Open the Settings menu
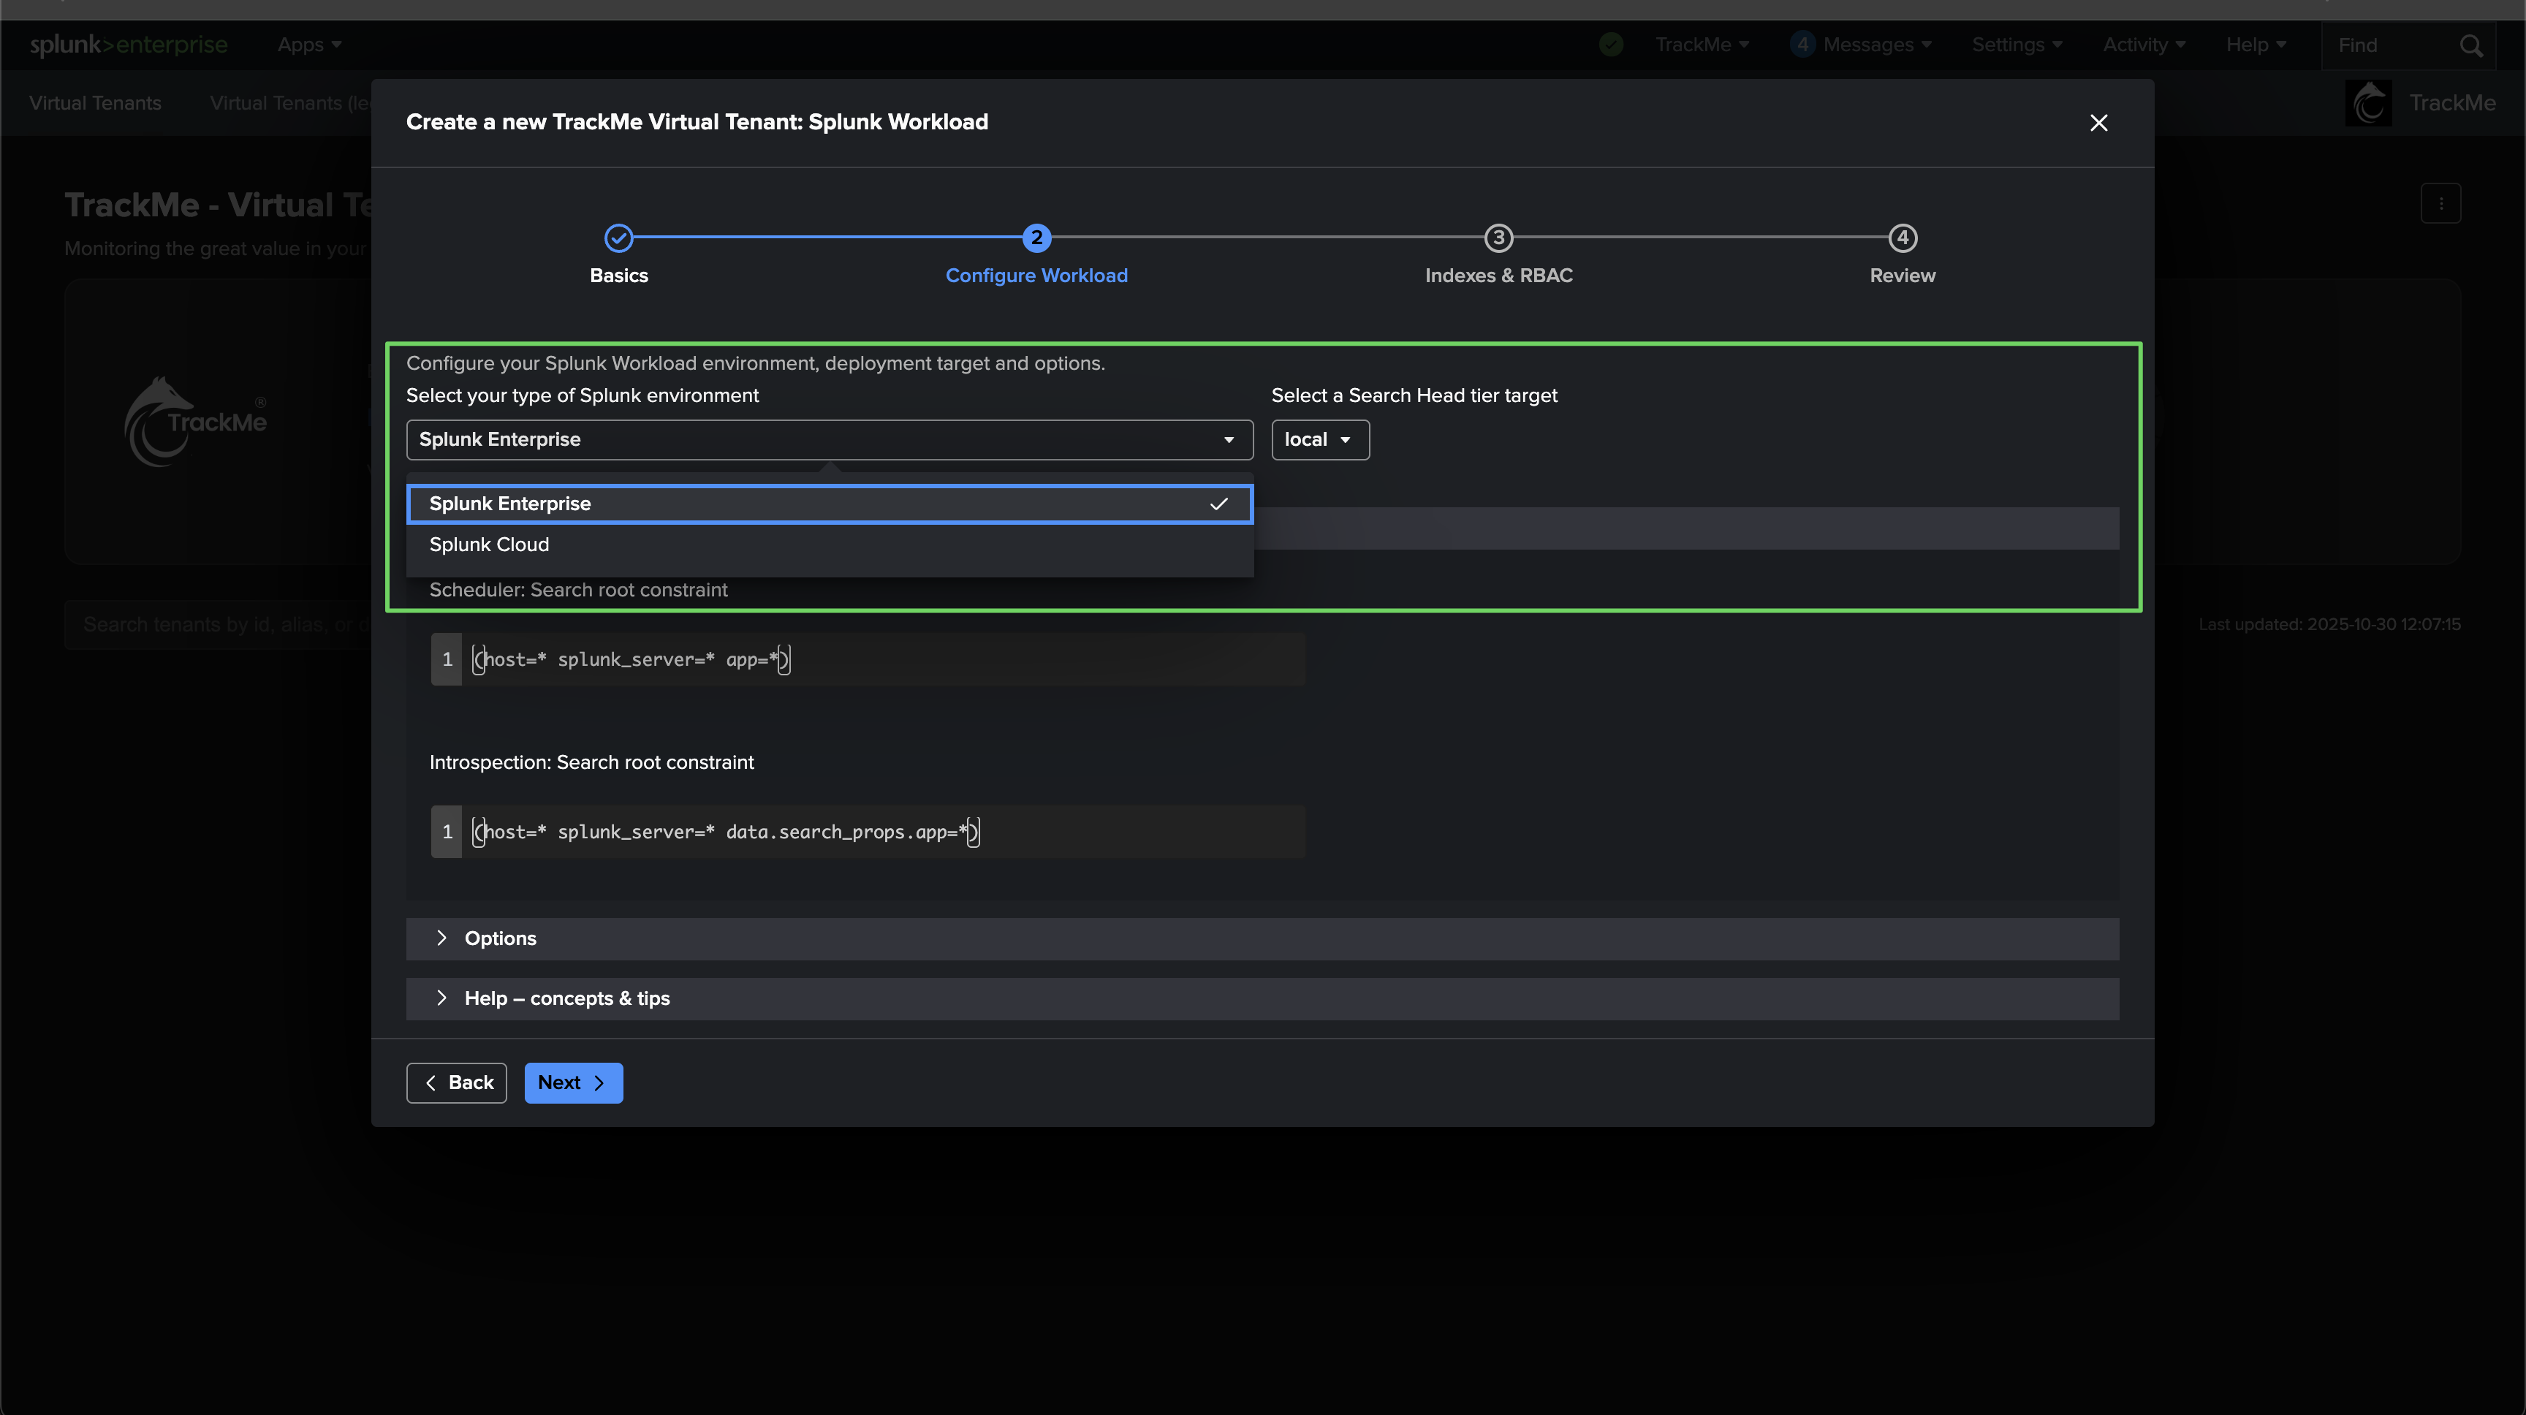Screen dimensions: 2526x1415 [x=2016, y=44]
